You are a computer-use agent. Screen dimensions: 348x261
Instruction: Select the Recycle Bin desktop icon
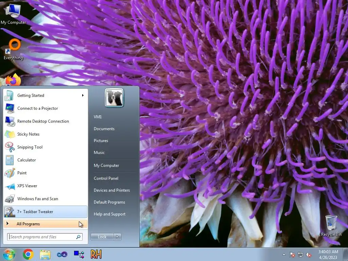[331, 226]
